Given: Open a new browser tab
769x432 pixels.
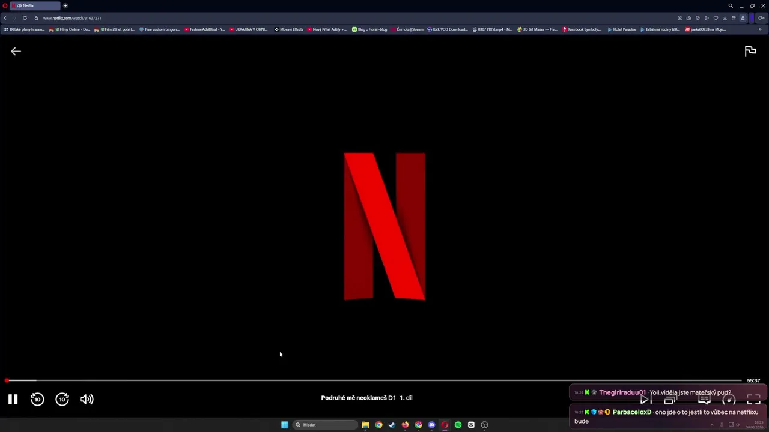Looking at the screenshot, I should point(65,5).
